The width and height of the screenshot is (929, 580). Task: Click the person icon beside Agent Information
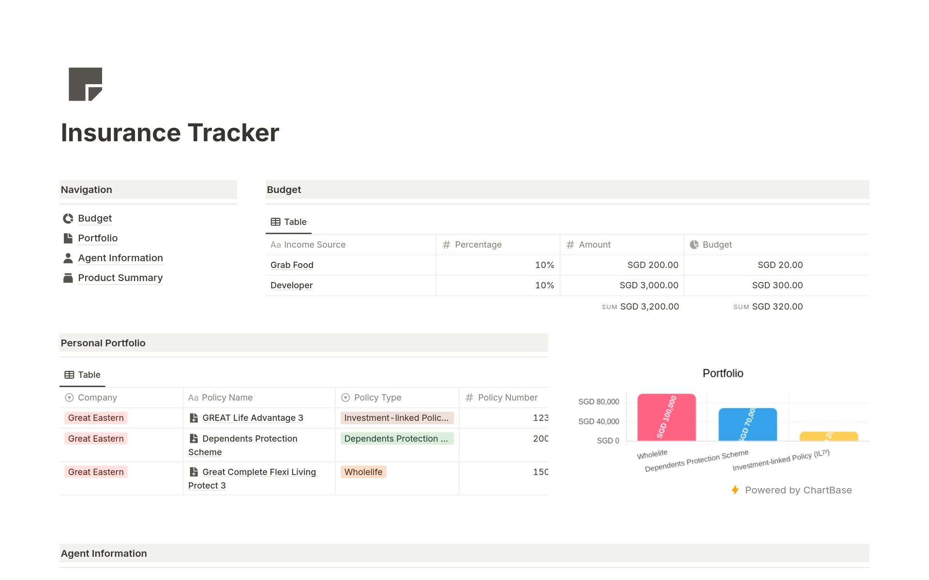click(68, 258)
